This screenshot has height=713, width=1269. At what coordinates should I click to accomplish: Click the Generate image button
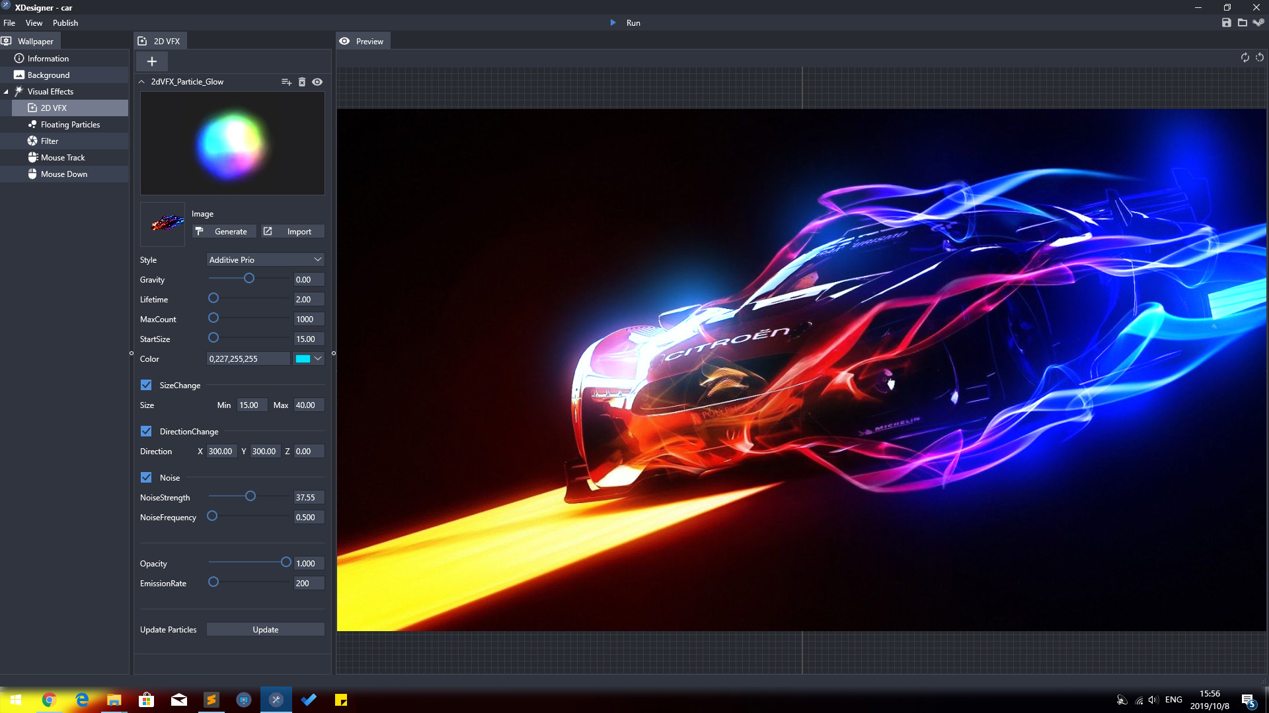[223, 232]
